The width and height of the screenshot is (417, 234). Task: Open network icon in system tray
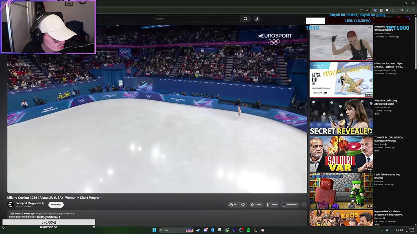coord(397,230)
